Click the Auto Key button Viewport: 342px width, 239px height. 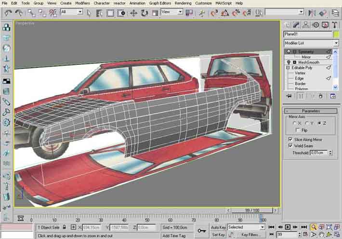coord(218,227)
